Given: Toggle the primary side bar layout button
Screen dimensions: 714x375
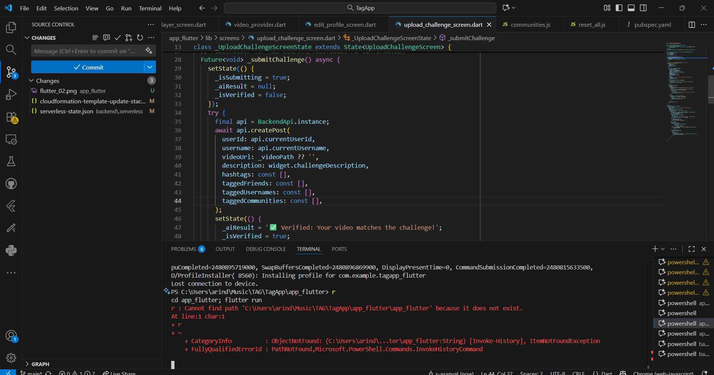Looking at the screenshot, I should point(619,8).
